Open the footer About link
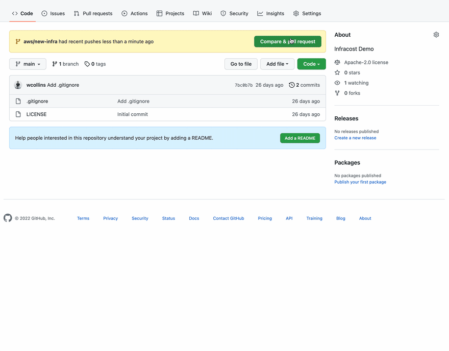 point(365,218)
